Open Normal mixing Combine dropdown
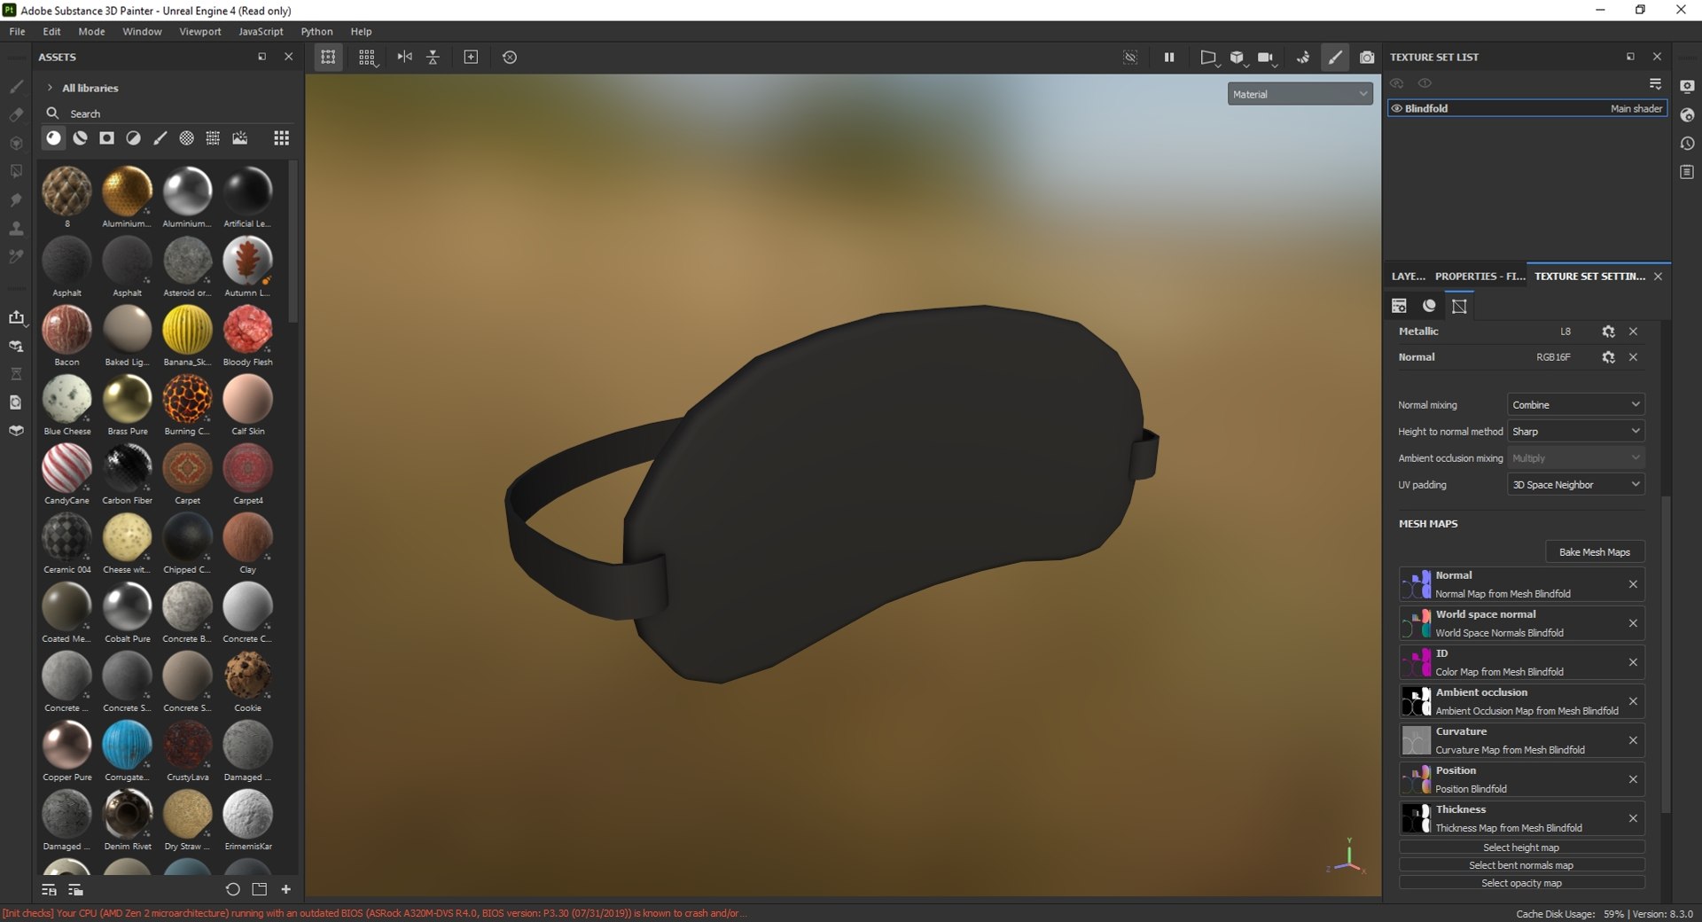 tap(1575, 405)
